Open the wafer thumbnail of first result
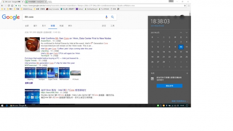 32,45
